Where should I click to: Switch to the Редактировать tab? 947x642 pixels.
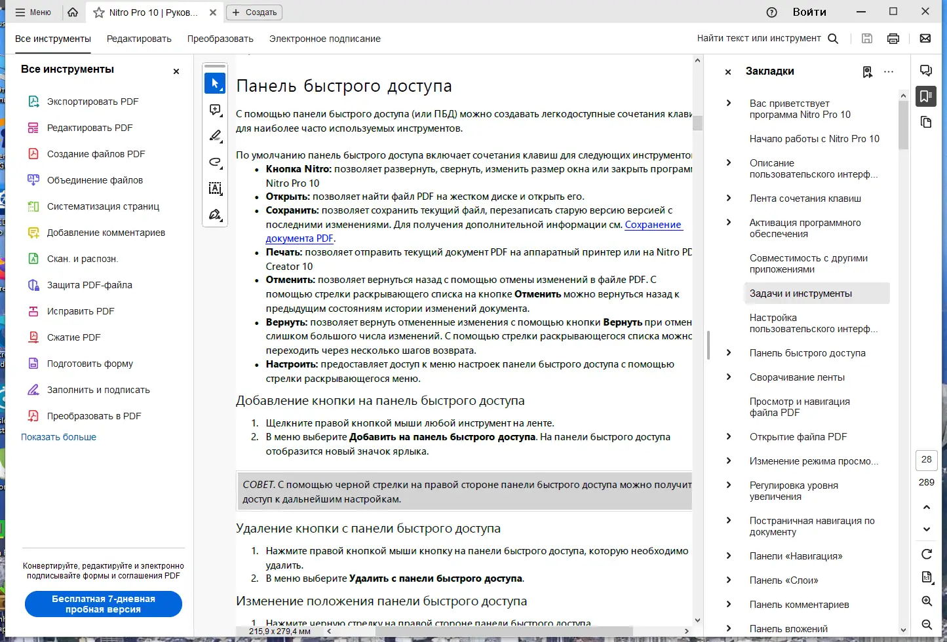139,38
